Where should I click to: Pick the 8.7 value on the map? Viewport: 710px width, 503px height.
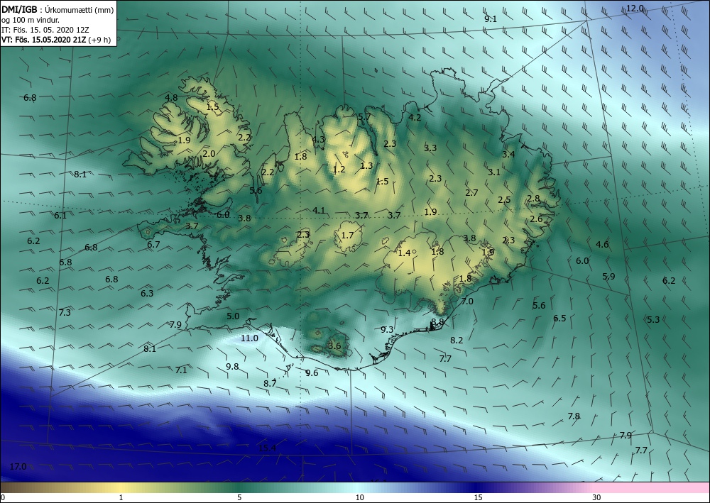(x=270, y=384)
